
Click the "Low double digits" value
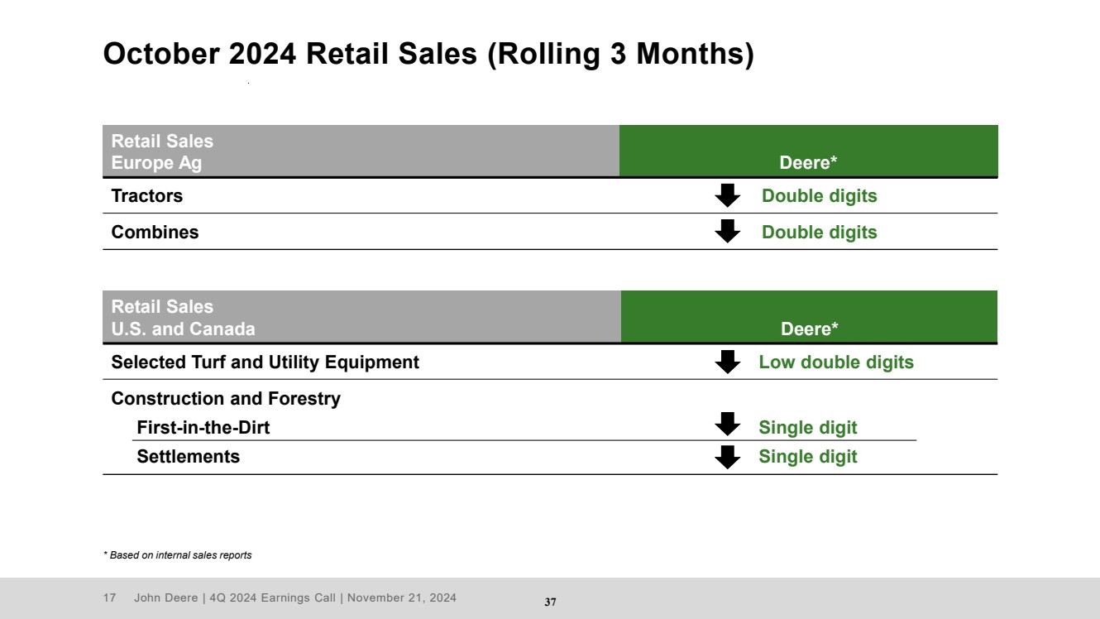pyautogui.click(x=836, y=362)
